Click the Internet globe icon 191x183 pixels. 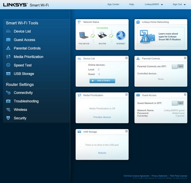pyautogui.click(x=121, y=35)
